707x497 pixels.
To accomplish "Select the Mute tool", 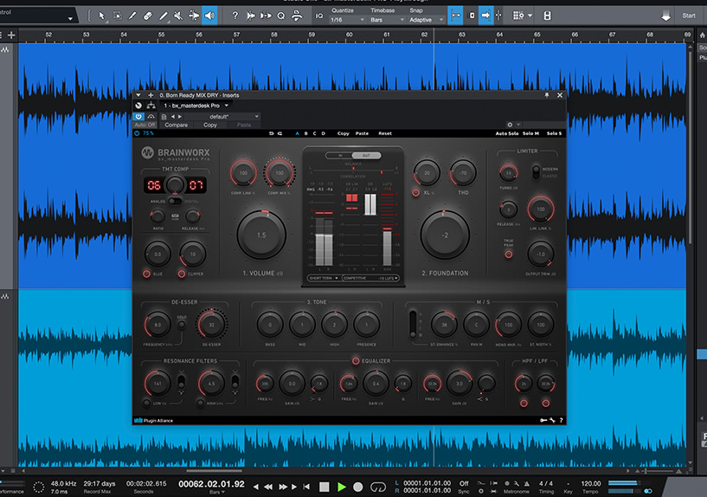I will click(178, 16).
